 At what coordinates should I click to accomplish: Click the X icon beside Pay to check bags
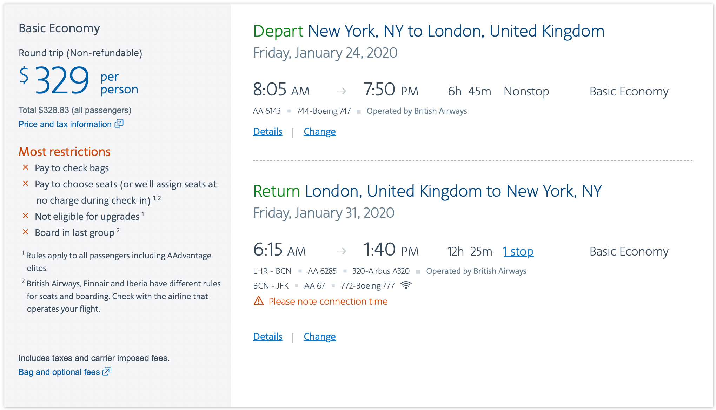(26, 167)
